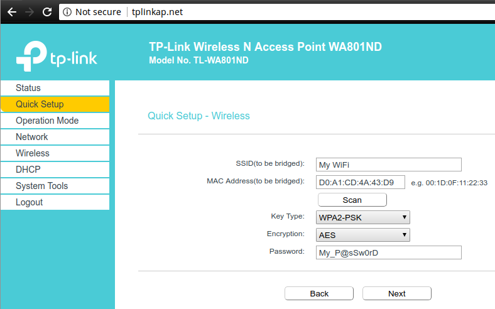Click the Password input field
The height and width of the screenshot is (309, 495).
pyautogui.click(x=389, y=253)
